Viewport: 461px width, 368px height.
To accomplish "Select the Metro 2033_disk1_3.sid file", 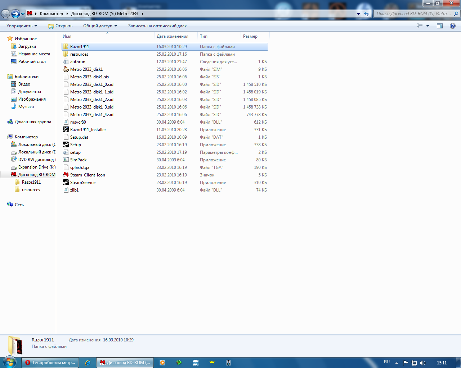I will pos(91,107).
